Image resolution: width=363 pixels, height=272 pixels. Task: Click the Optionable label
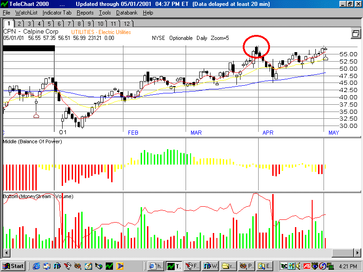[181, 38]
